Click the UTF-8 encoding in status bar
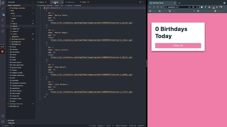This screenshot has height=127, width=227. point(108,126)
